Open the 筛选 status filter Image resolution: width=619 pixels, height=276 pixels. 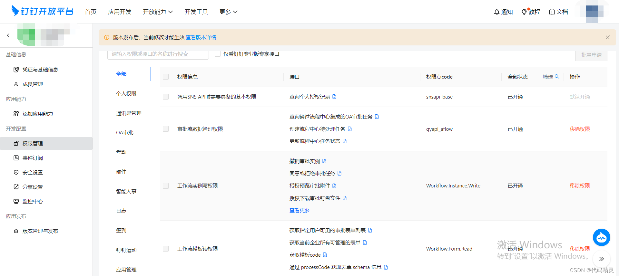[x=548, y=77]
